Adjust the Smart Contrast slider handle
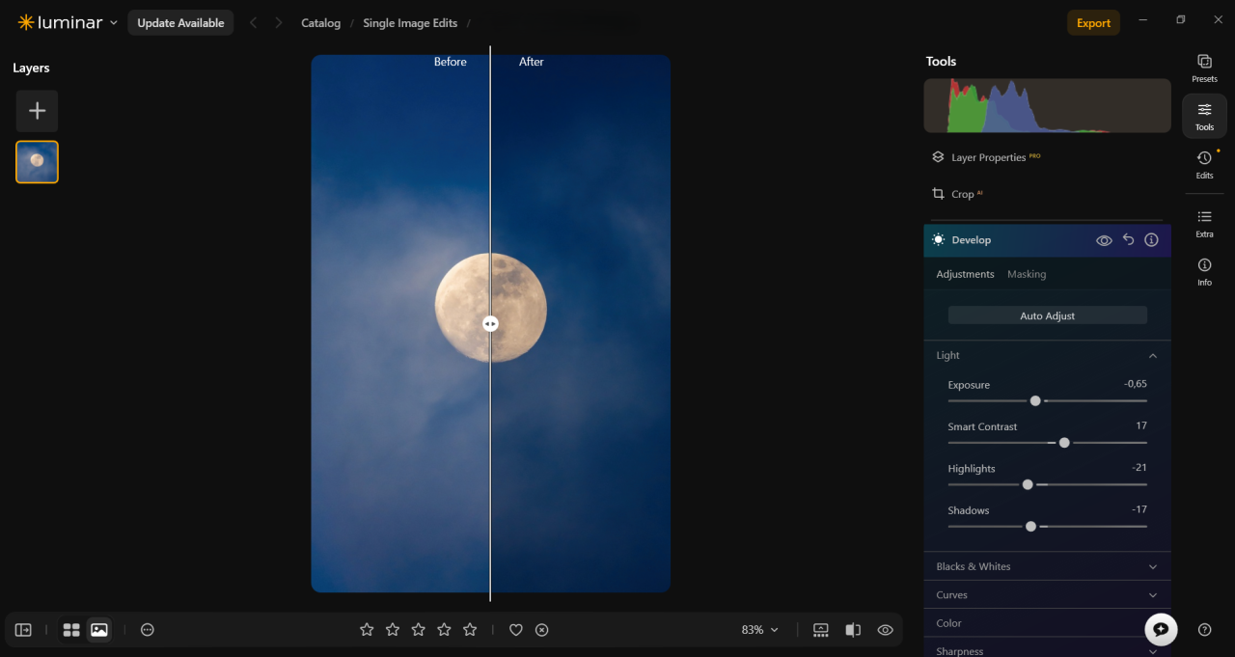The height and width of the screenshot is (657, 1235). 1064,443
